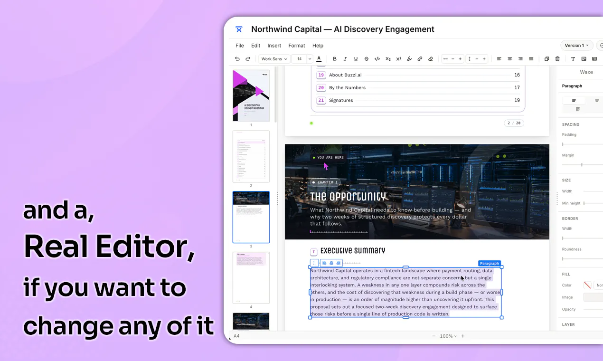Decrease letter spacing with minus

tap(453, 59)
